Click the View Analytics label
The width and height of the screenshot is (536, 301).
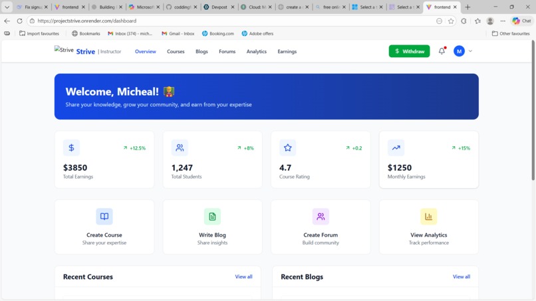pyautogui.click(x=429, y=235)
